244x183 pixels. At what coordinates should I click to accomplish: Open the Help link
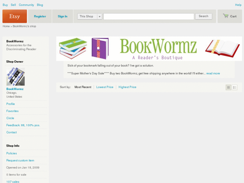(238, 5)
